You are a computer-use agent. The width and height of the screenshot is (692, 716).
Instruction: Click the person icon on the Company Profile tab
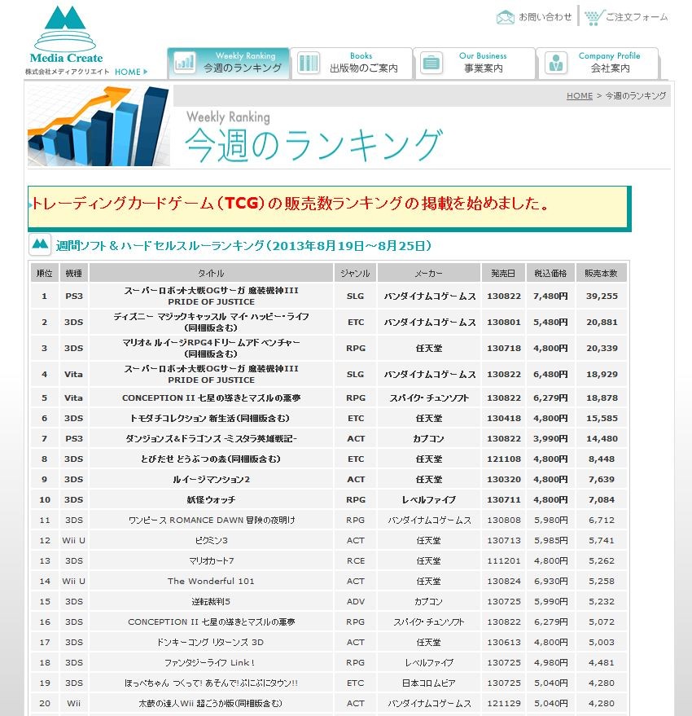(x=555, y=63)
